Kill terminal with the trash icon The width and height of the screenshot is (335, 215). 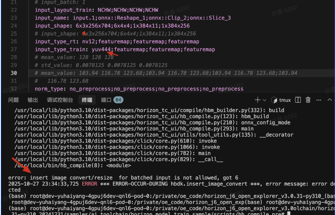[308, 100]
